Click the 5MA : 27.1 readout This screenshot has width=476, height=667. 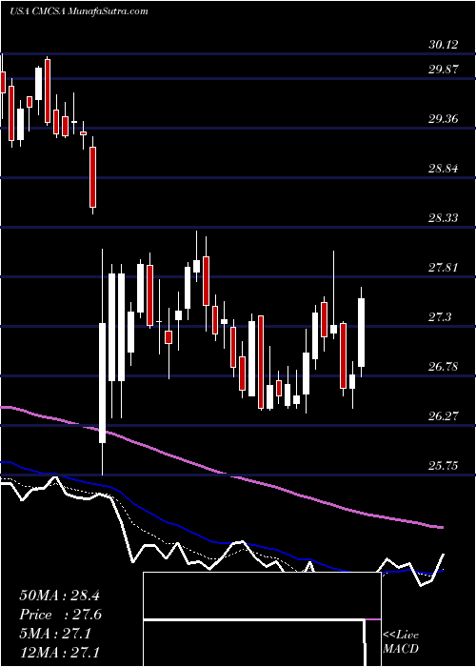pos(55,634)
